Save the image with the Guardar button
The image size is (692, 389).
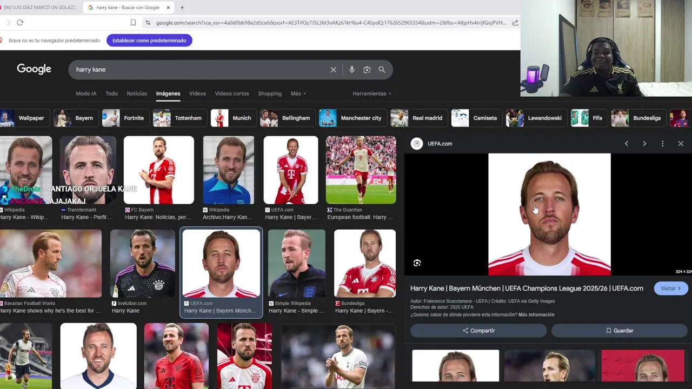pyautogui.click(x=620, y=331)
